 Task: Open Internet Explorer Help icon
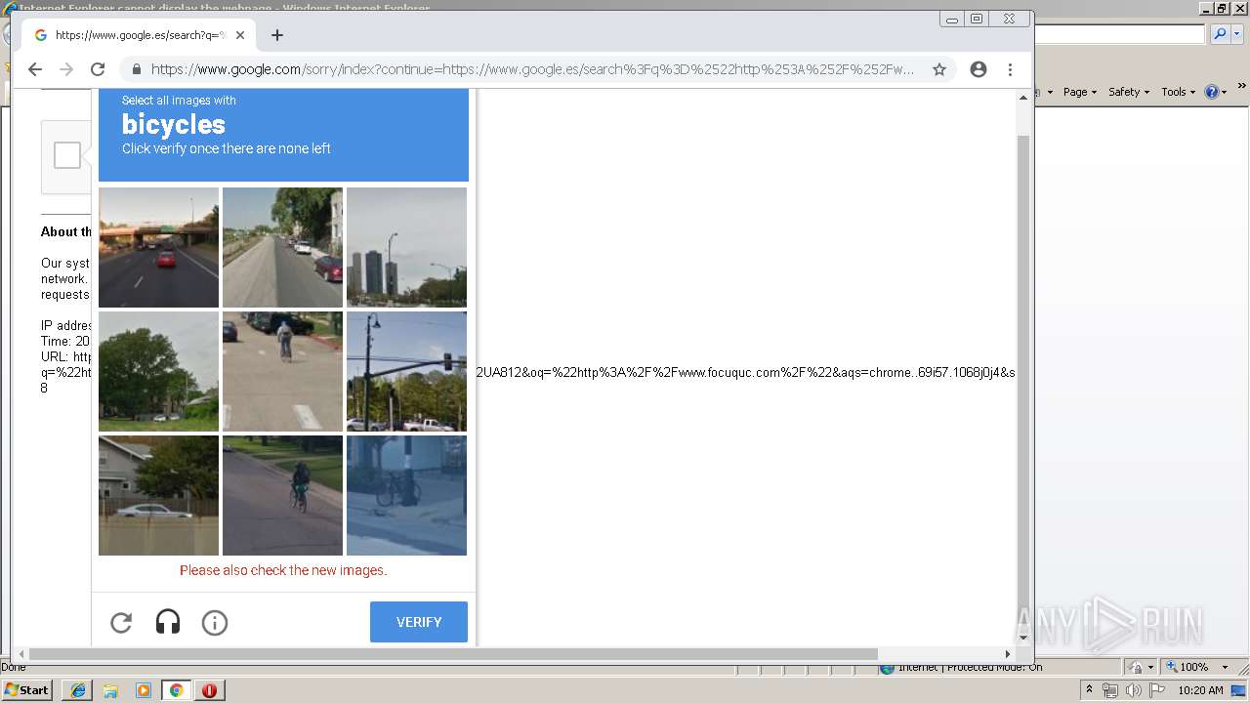tap(1212, 92)
